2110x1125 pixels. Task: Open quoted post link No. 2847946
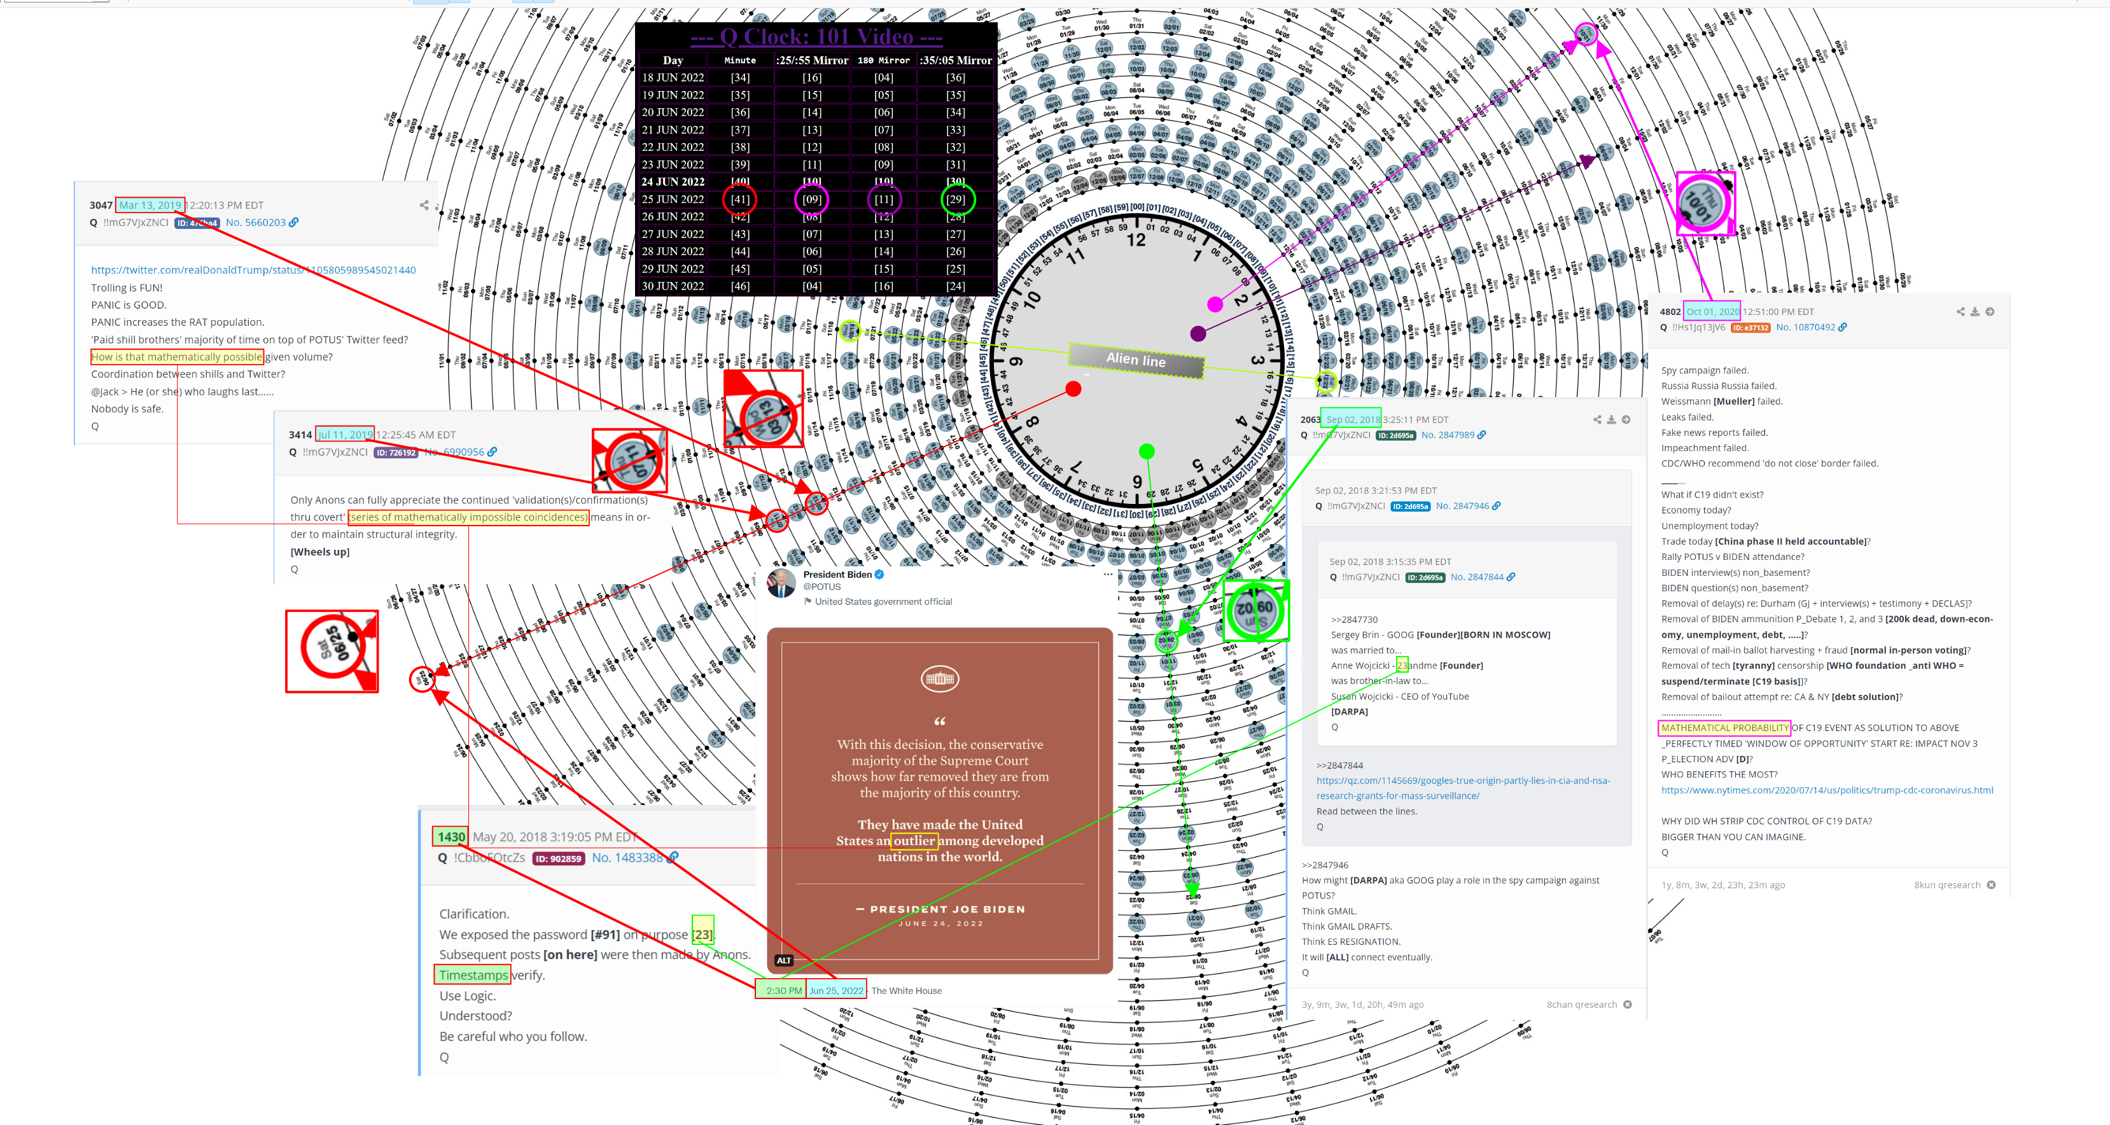(x=1462, y=507)
